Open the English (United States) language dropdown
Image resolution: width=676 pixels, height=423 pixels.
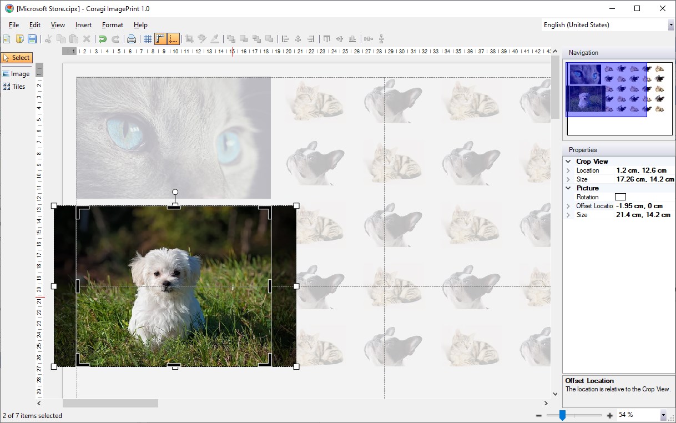pos(670,24)
